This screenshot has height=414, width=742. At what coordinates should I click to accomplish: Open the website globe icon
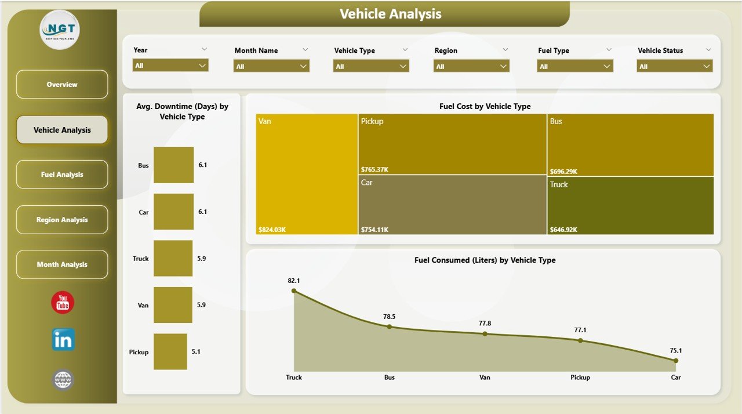point(62,379)
